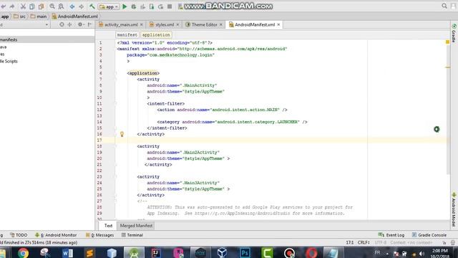Open the Gradle side panel
The image size is (458, 258).
coord(454,34)
